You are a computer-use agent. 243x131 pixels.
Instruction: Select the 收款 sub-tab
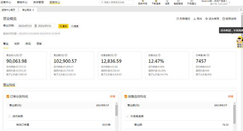17,44
